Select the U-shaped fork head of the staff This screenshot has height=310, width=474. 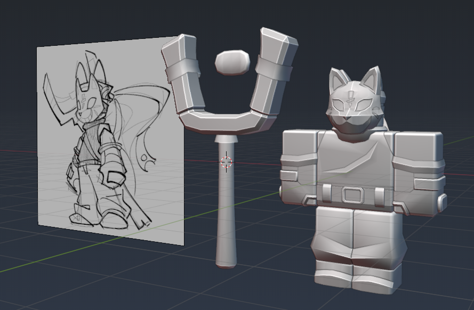pyautogui.click(x=229, y=81)
